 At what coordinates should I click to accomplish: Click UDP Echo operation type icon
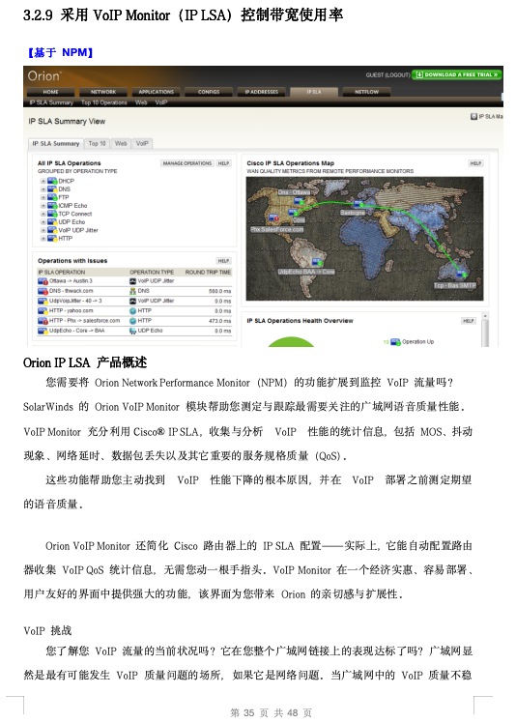(x=132, y=331)
